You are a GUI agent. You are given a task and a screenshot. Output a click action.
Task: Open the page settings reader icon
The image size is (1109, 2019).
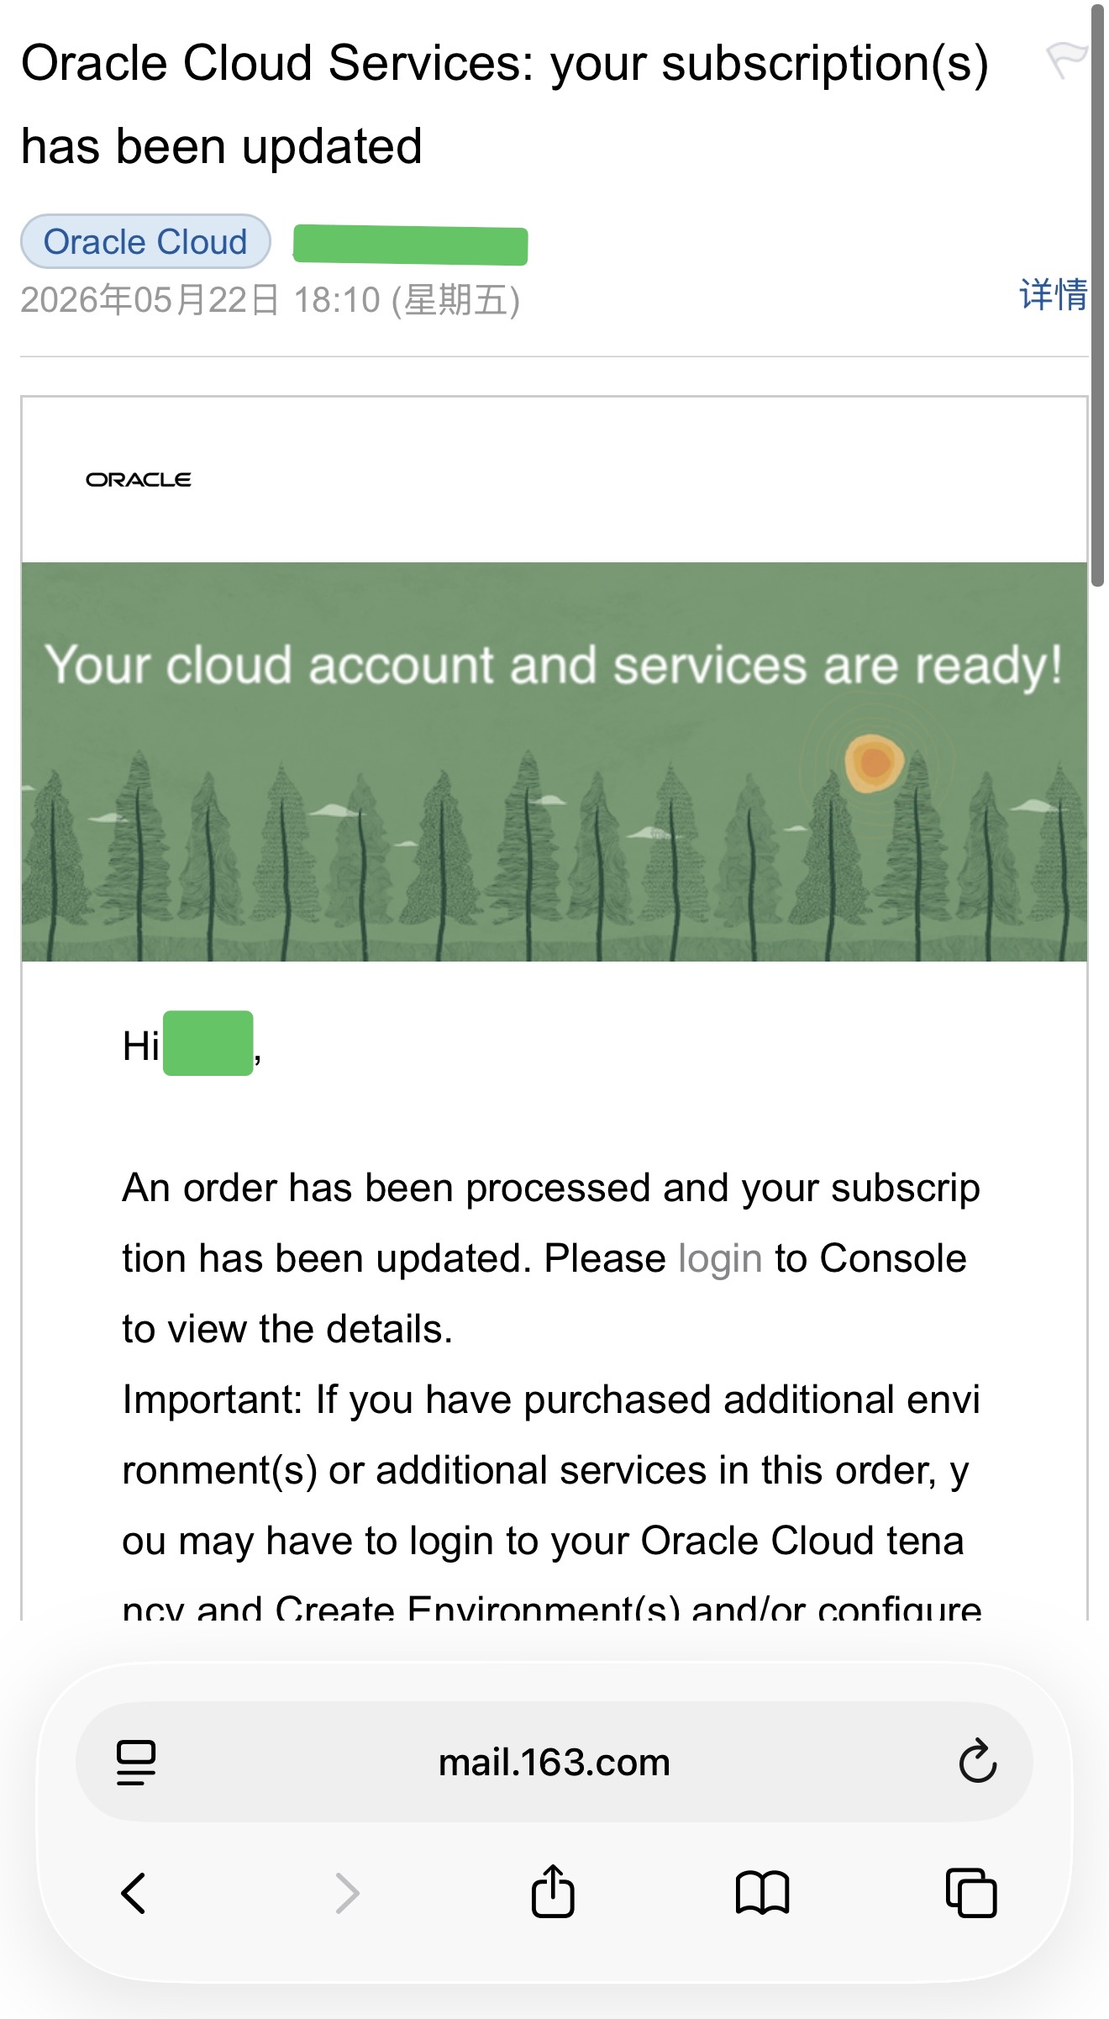[x=136, y=1762]
